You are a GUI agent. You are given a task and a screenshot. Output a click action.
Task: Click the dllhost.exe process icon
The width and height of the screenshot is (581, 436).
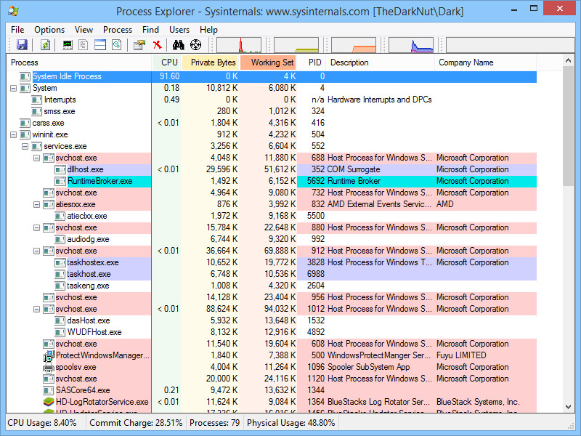[60, 170]
